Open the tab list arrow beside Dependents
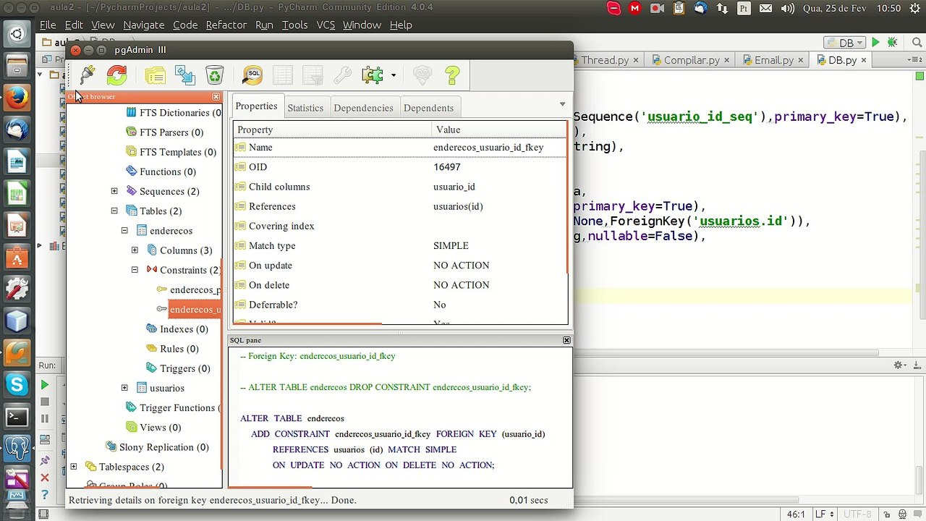 click(562, 105)
